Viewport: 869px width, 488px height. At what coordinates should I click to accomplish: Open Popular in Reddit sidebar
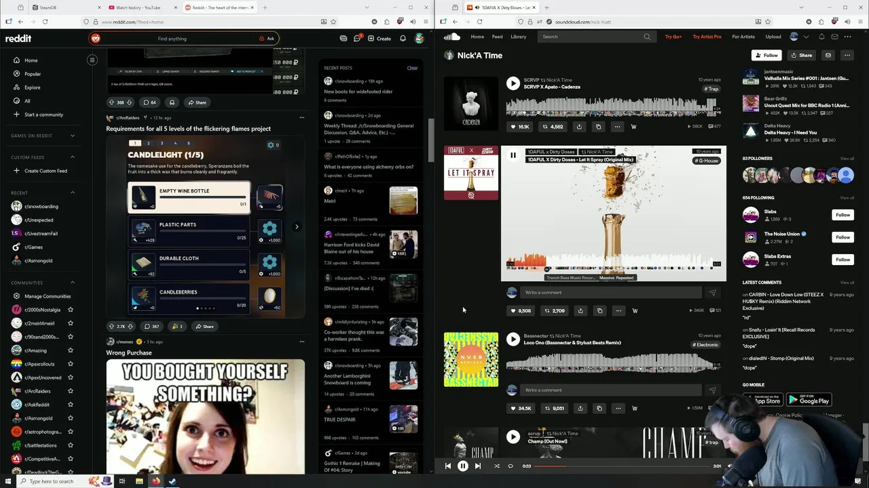(x=33, y=74)
